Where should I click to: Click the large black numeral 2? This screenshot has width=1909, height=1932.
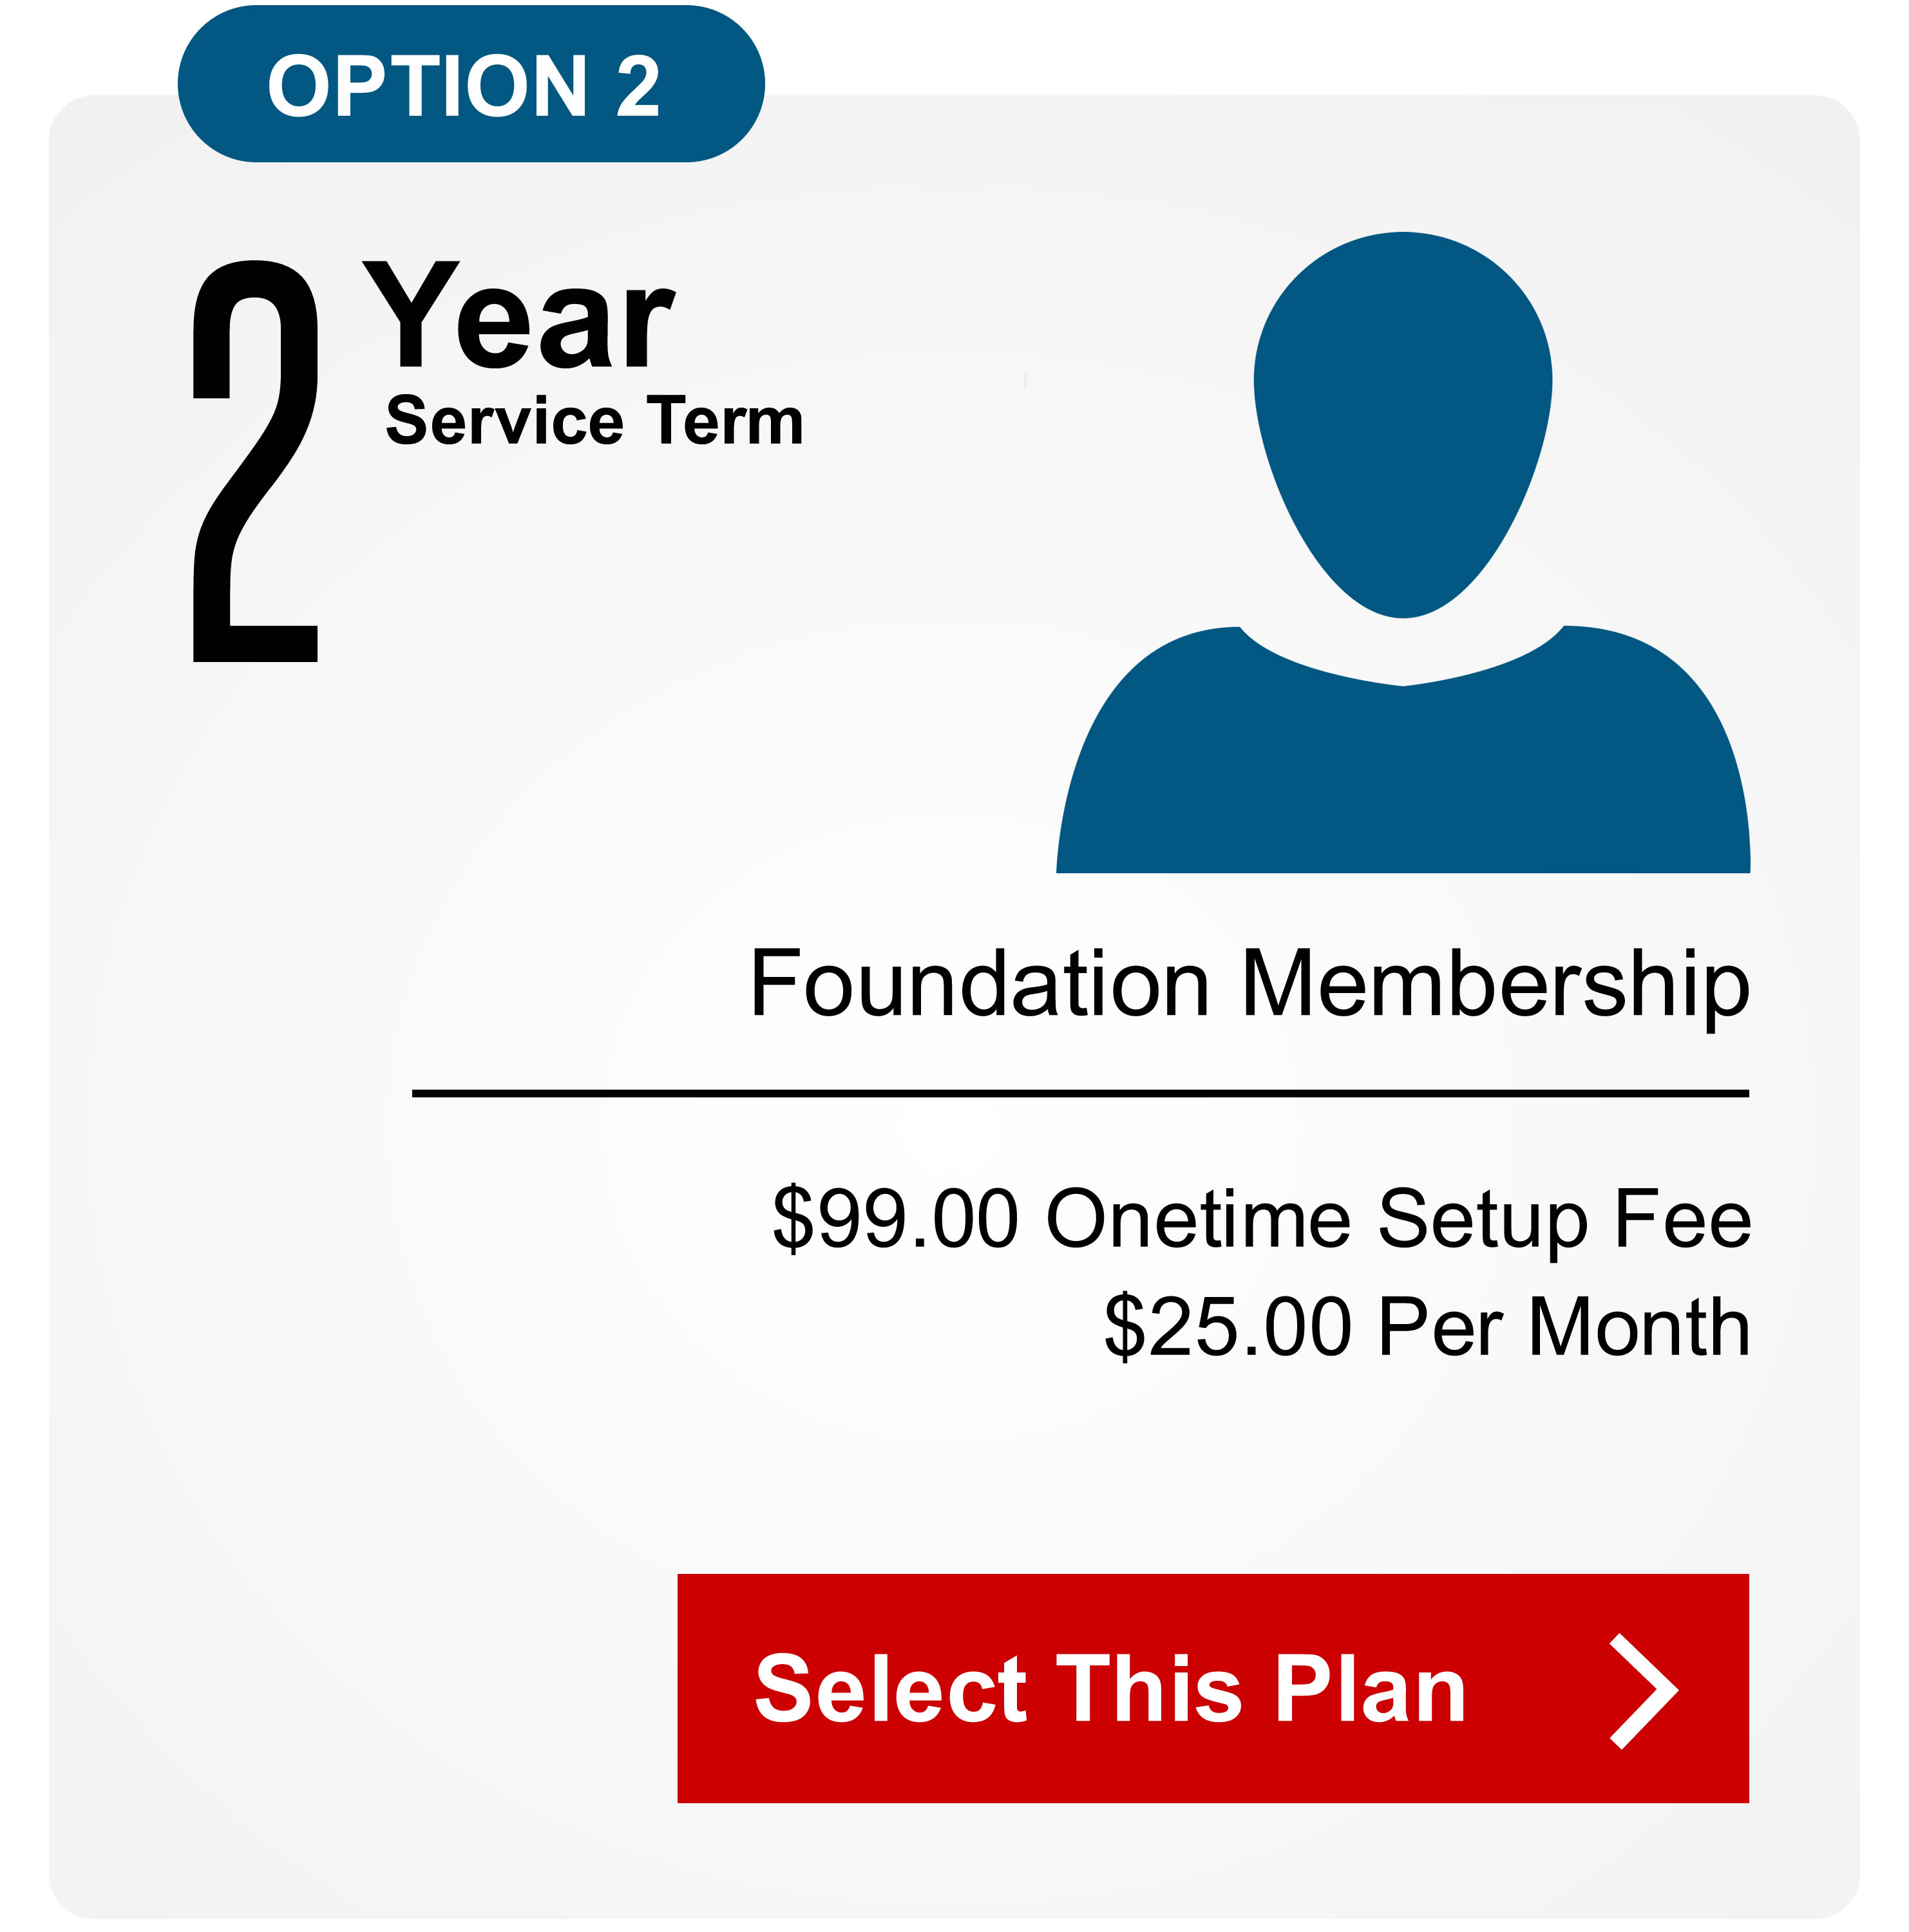[x=255, y=460]
